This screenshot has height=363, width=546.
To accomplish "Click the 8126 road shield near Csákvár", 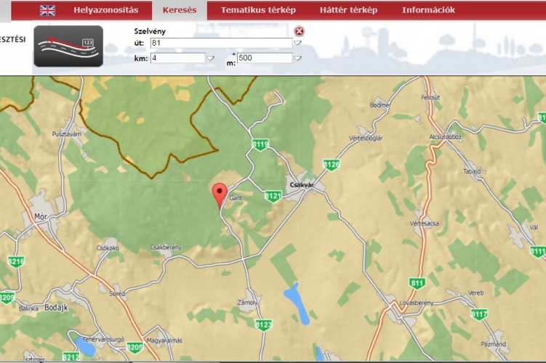I will point(331,165).
